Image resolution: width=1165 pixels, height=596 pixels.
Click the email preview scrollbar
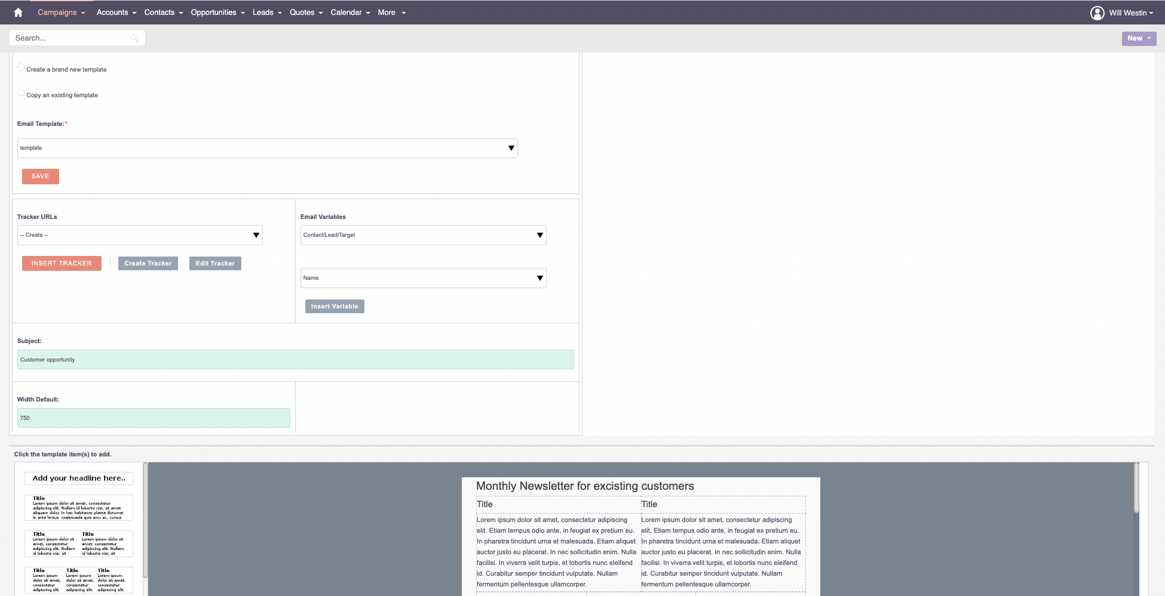(1137, 488)
